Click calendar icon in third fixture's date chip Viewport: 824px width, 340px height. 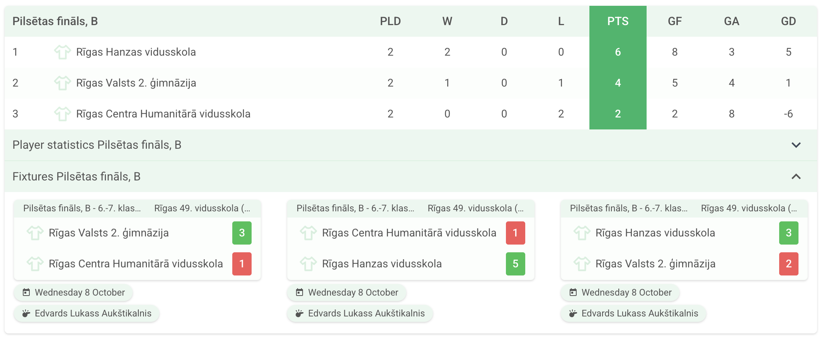(573, 292)
